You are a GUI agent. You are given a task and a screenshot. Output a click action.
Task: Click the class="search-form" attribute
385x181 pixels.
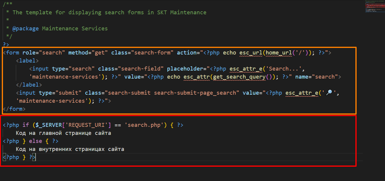[x=143, y=53]
